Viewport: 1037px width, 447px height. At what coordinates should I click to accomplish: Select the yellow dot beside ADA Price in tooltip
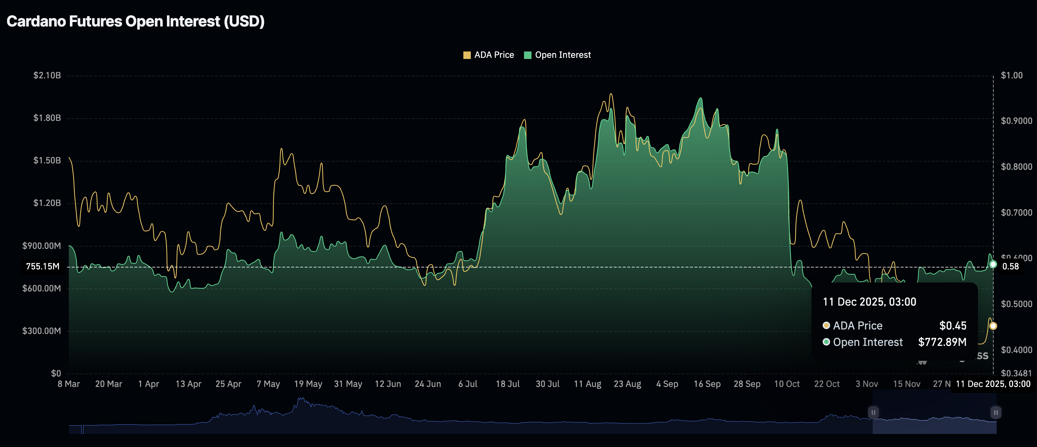827,325
